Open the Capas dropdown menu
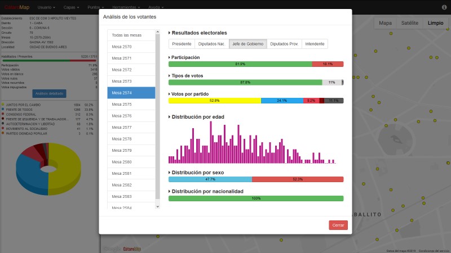The height and width of the screenshot is (253, 451). pyautogui.click(x=72, y=7)
